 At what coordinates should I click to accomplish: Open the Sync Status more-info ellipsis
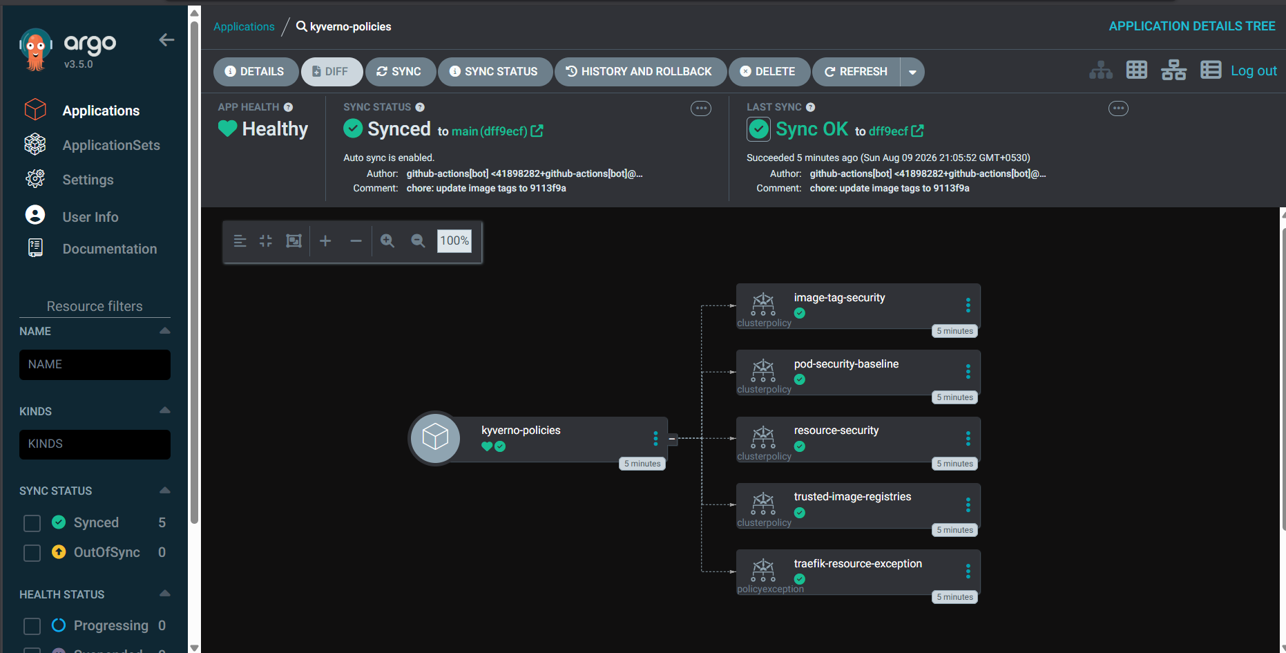tap(701, 108)
